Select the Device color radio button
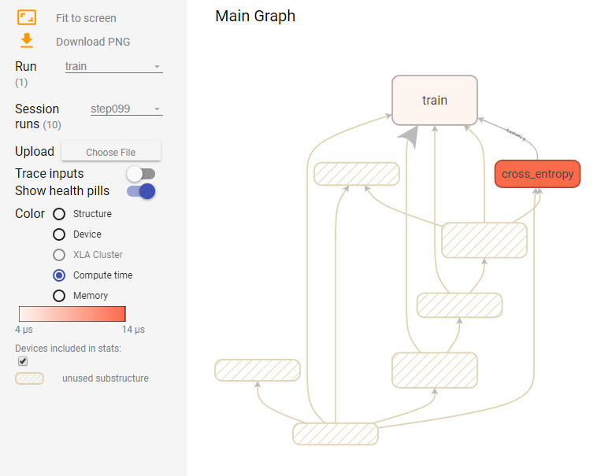Viewport: 612px width, 476px height. tap(59, 234)
